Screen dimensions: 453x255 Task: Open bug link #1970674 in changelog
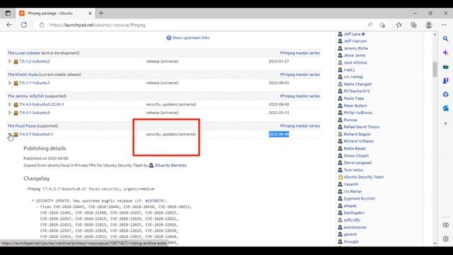[154, 200]
